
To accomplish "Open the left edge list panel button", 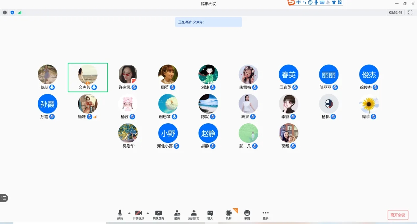I will (x=4, y=198).
